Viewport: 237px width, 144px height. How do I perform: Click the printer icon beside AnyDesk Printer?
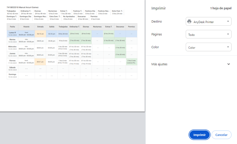pyautogui.click(x=189, y=21)
